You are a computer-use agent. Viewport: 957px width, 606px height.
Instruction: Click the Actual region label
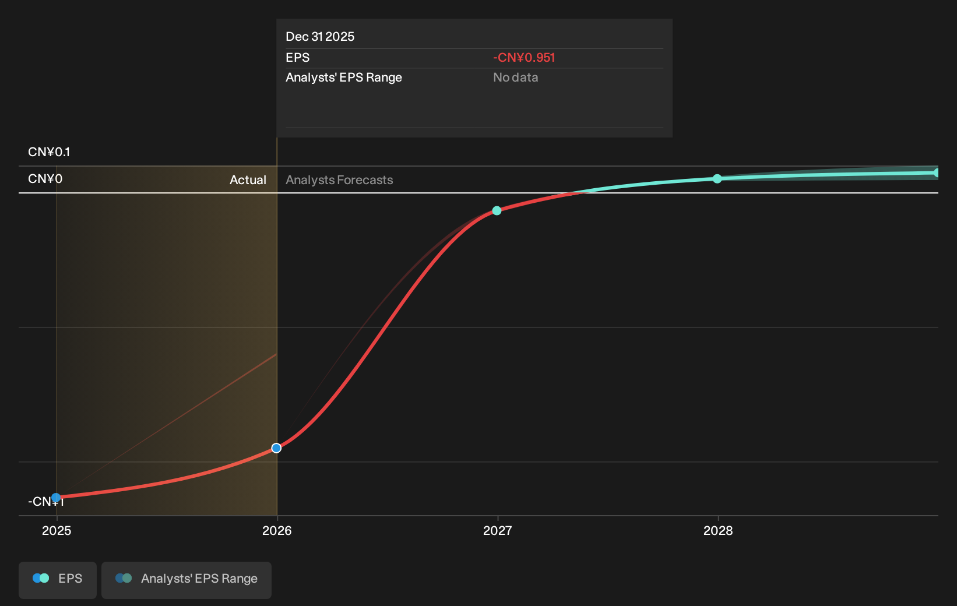click(x=248, y=180)
